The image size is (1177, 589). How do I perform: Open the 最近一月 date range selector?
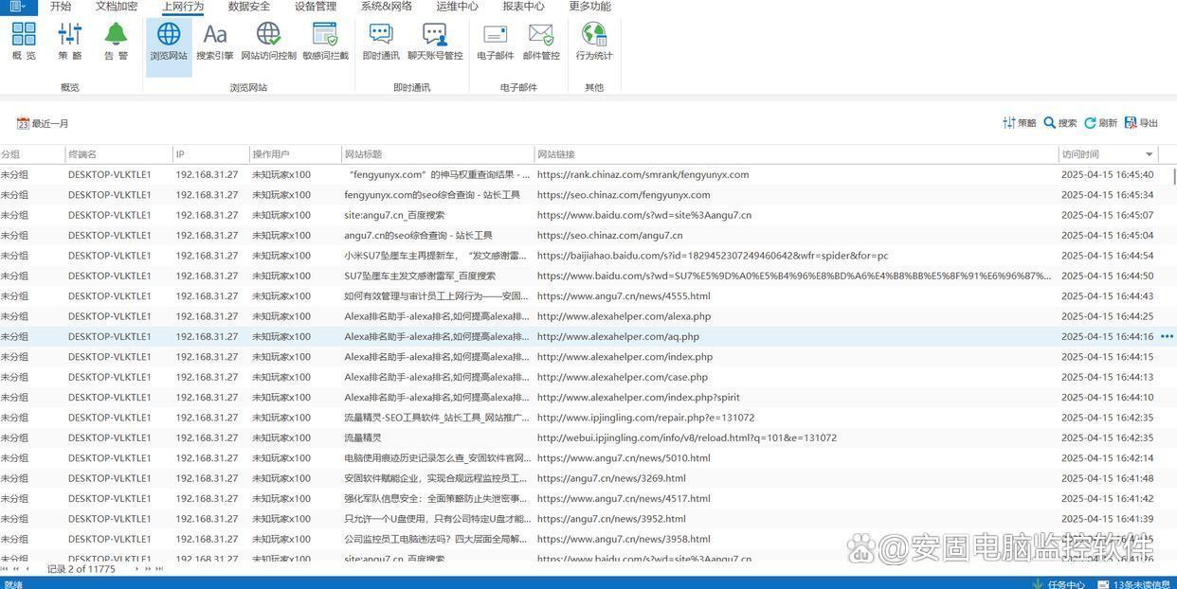click(43, 124)
